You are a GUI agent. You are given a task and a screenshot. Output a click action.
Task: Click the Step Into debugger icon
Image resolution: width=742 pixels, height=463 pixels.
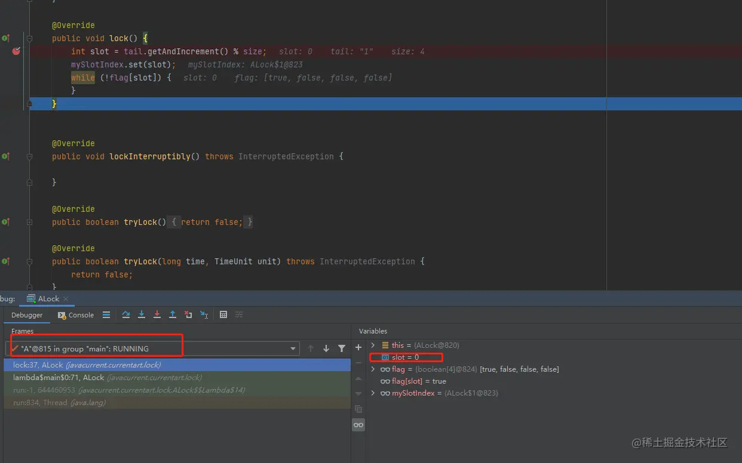[x=142, y=314]
